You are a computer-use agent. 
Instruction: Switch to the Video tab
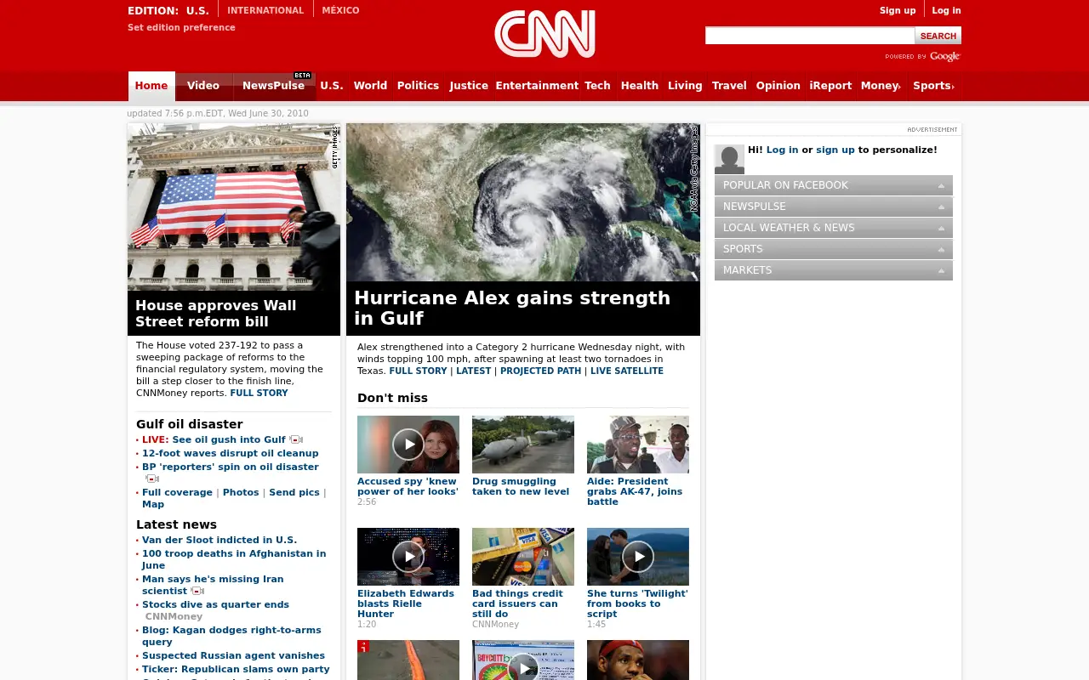[203, 86]
